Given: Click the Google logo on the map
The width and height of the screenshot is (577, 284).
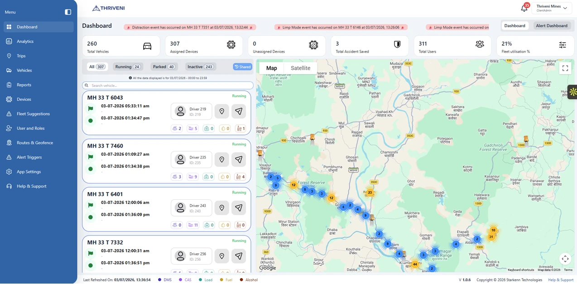Looking at the screenshot, I should pyautogui.click(x=268, y=268).
